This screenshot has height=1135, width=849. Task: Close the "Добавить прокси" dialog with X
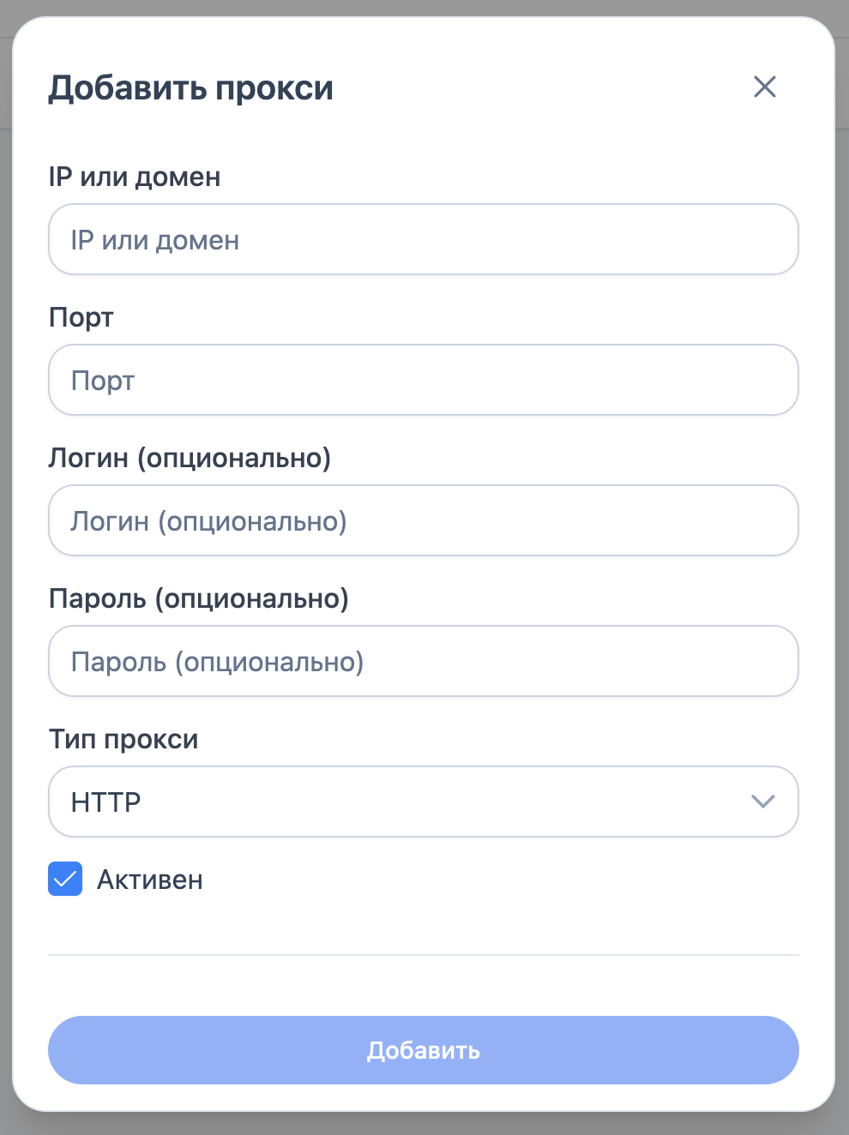click(764, 87)
